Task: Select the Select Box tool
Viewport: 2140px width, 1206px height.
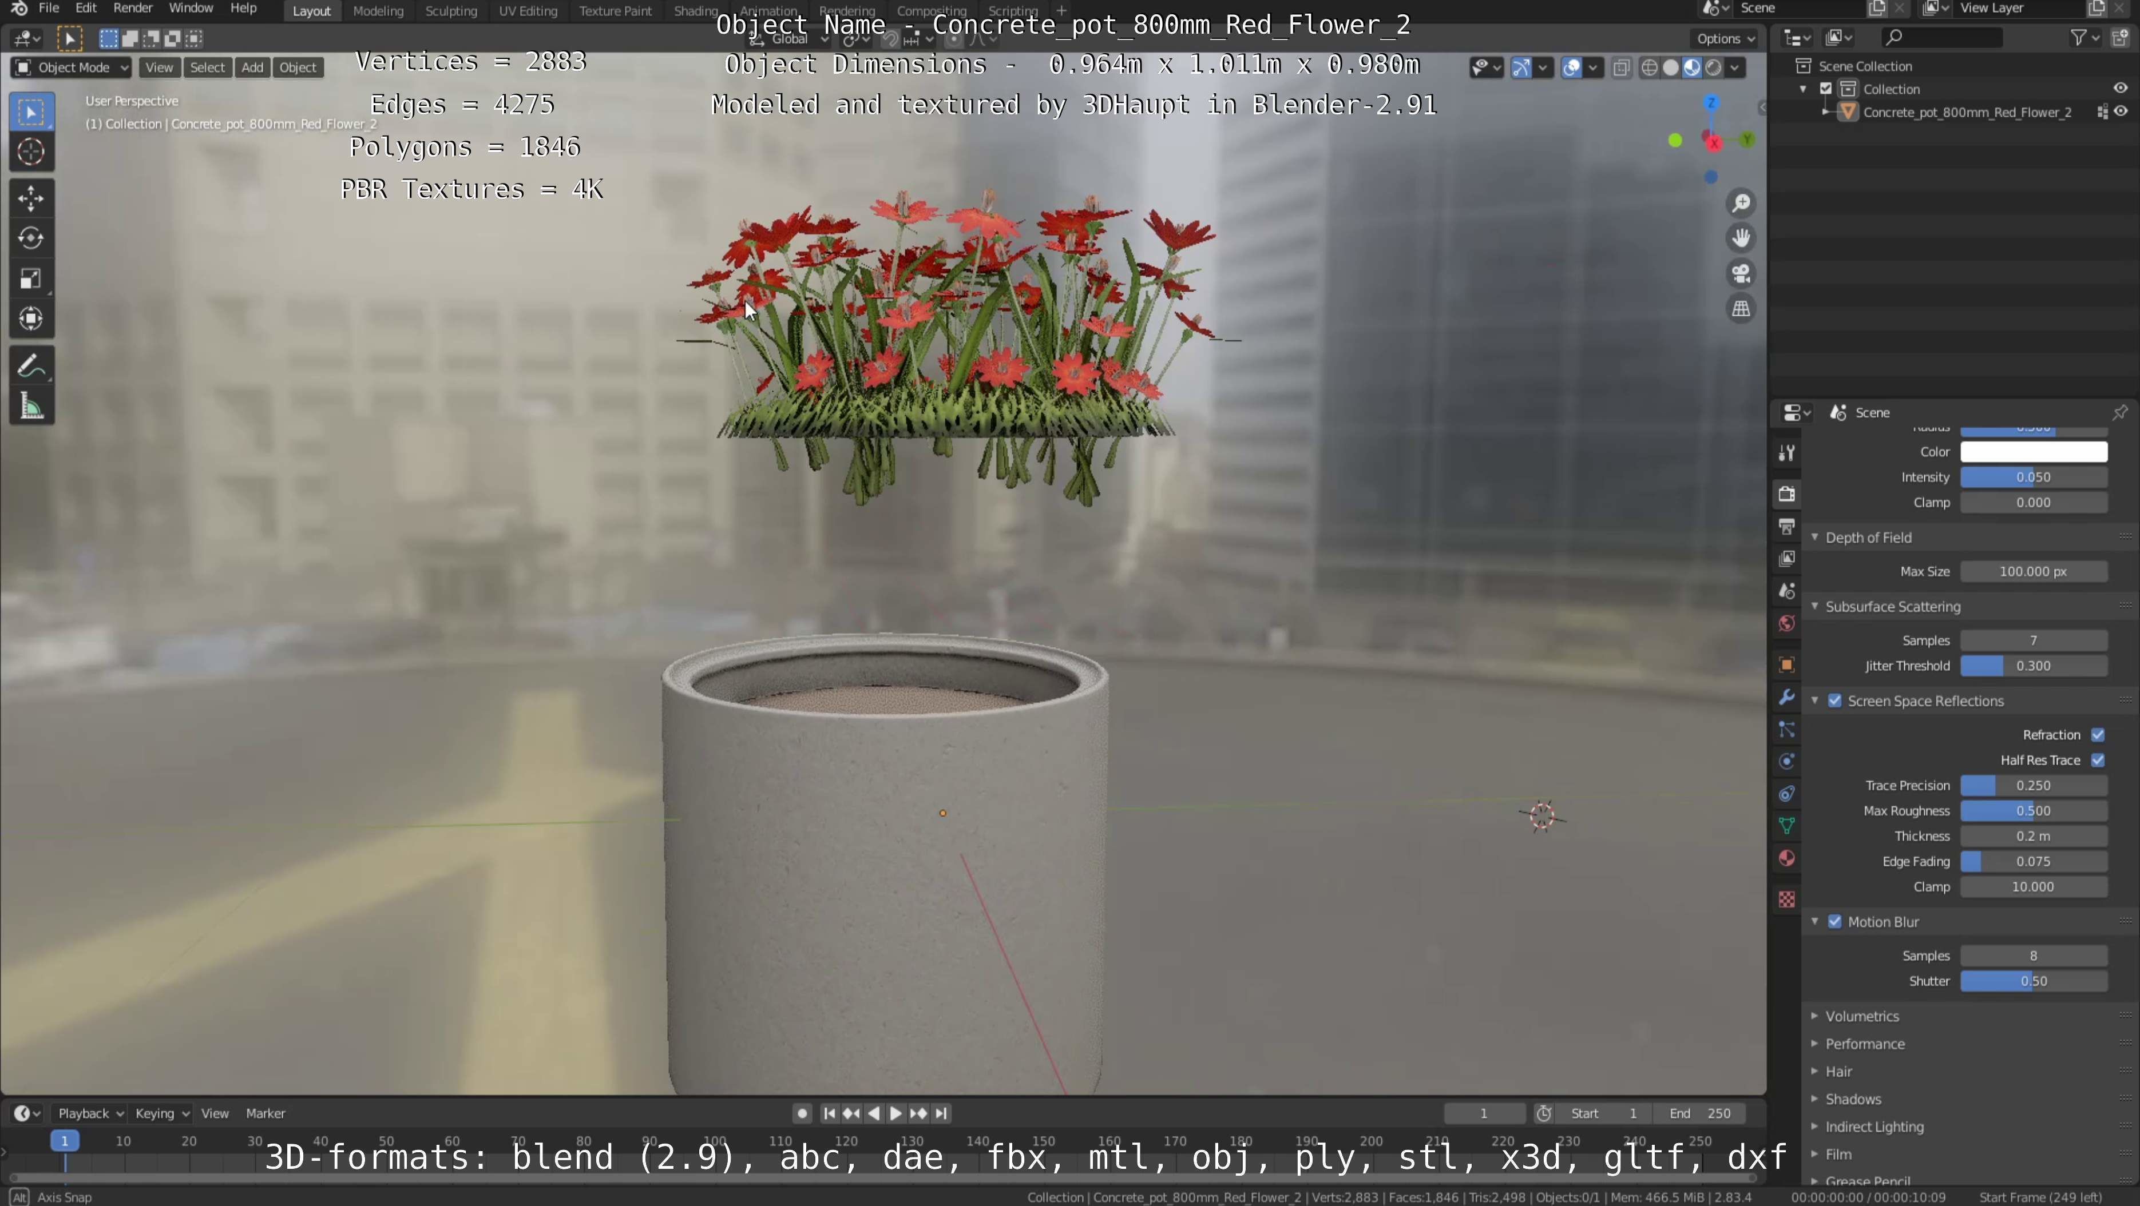Action: pyautogui.click(x=31, y=112)
